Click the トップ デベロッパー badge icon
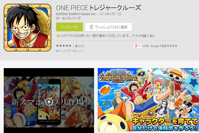 tap(57, 51)
